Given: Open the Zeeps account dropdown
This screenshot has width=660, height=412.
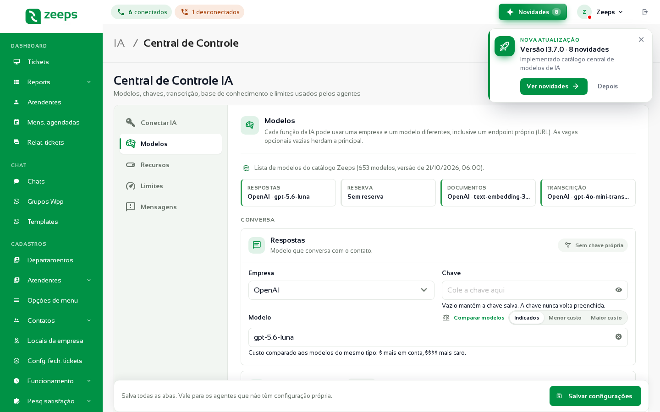Looking at the screenshot, I should click(x=601, y=12).
